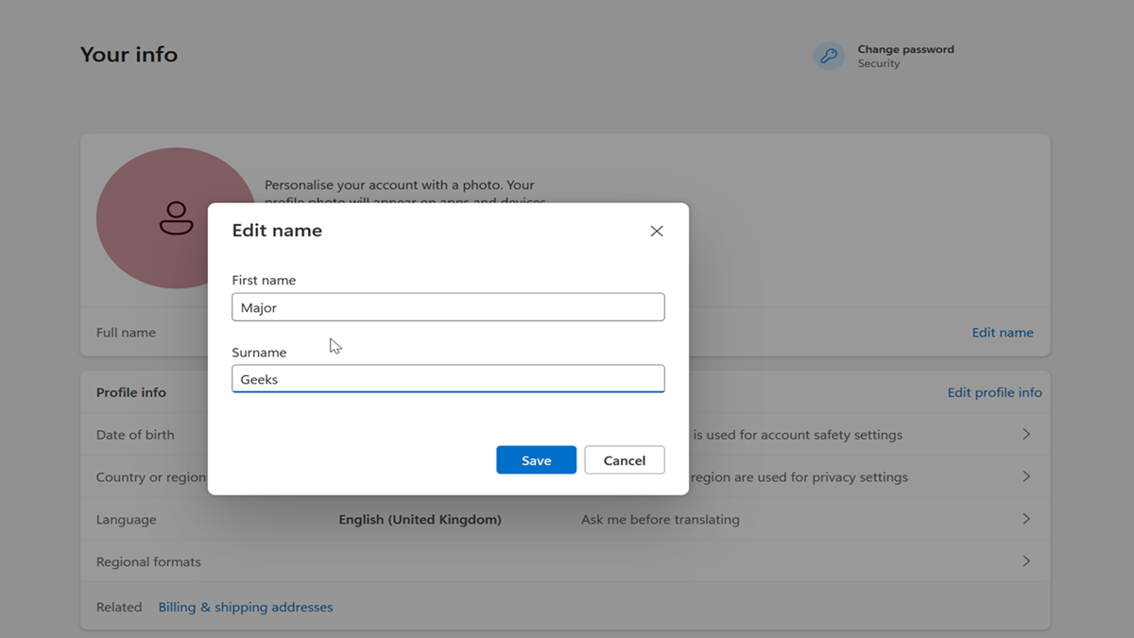Expand the Regional formats row chevron
Viewport: 1134px width, 638px height.
[1026, 561]
